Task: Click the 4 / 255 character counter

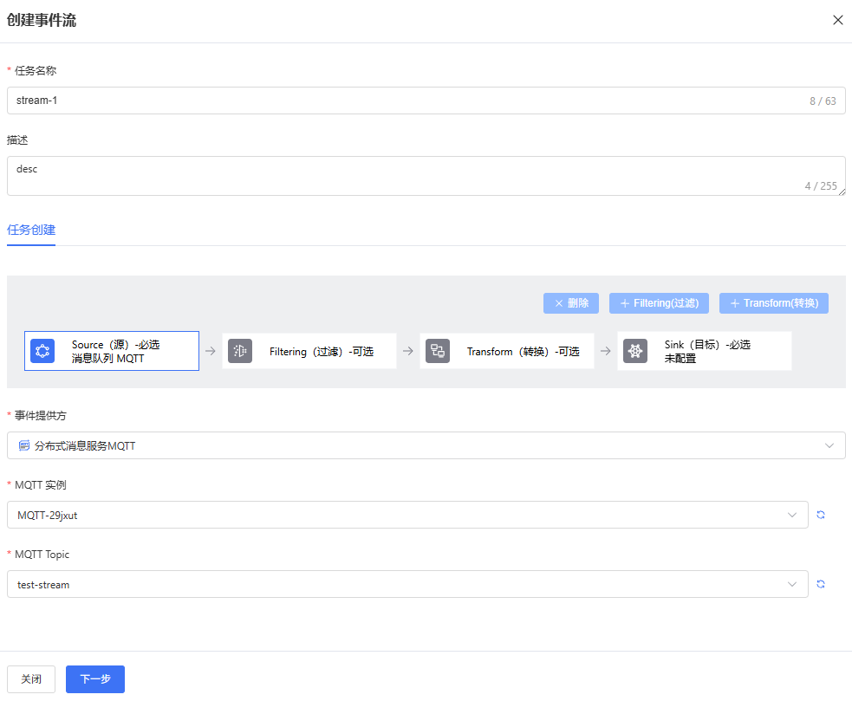Action: click(821, 185)
